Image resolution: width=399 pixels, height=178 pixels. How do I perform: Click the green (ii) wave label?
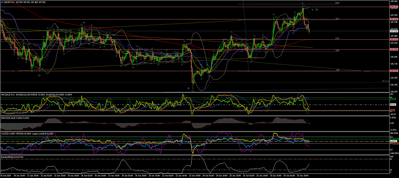point(317,10)
